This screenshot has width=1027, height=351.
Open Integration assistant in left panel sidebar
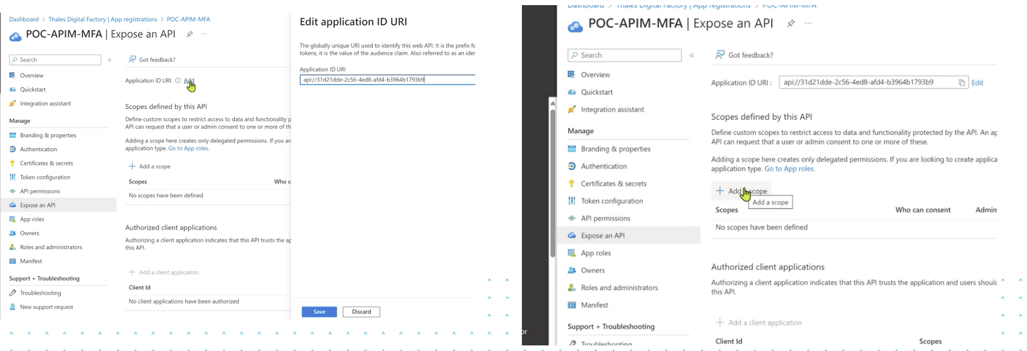pyautogui.click(x=45, y=103)
